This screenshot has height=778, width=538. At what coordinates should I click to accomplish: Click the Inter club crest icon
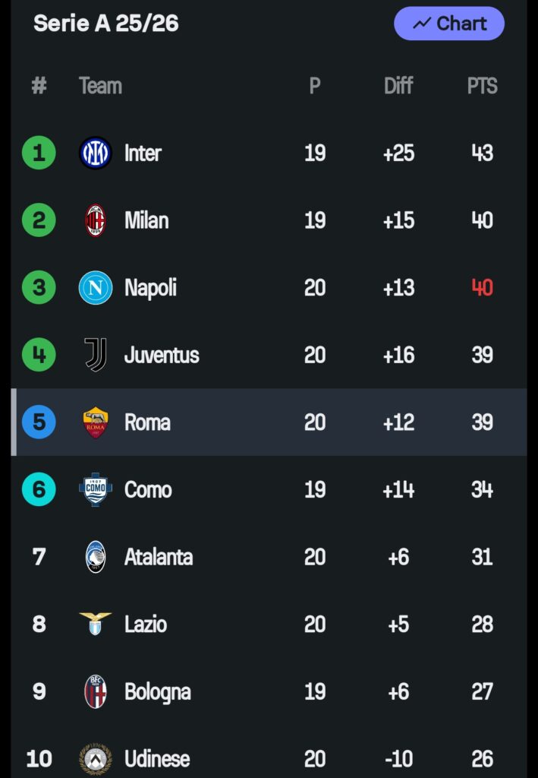(96, 153)
